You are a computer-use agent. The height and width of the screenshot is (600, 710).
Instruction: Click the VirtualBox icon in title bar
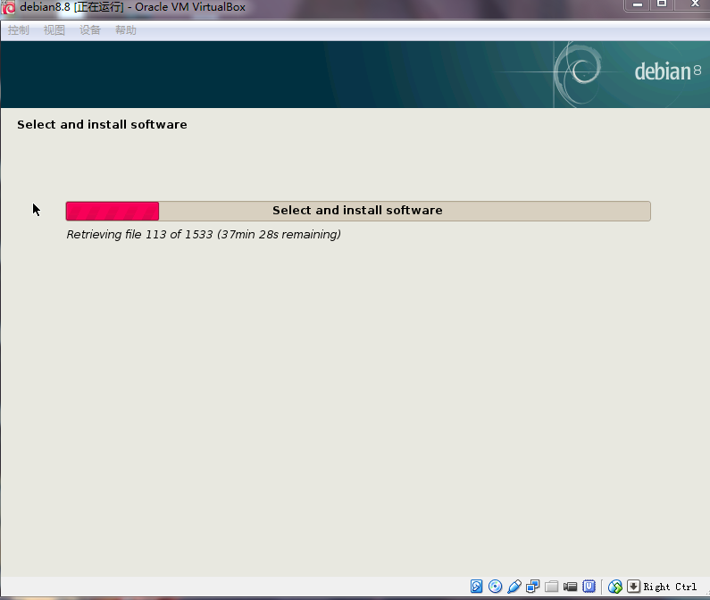tap(9, 7)
